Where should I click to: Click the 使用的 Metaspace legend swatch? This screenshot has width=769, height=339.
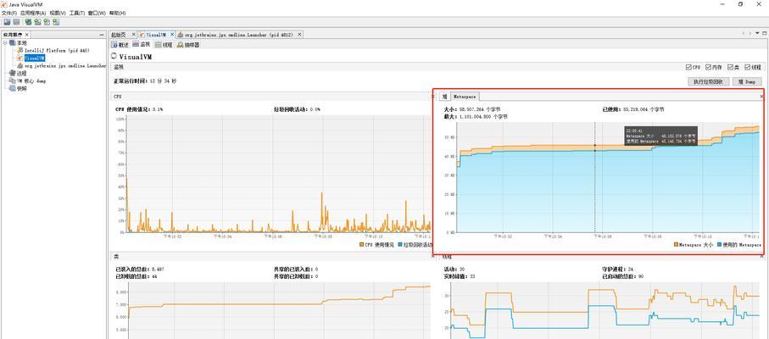(720, 244)
